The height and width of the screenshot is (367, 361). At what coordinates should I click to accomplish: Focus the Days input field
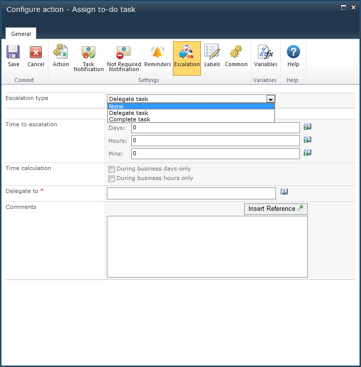pyautogui.click(x=215, y=128)
